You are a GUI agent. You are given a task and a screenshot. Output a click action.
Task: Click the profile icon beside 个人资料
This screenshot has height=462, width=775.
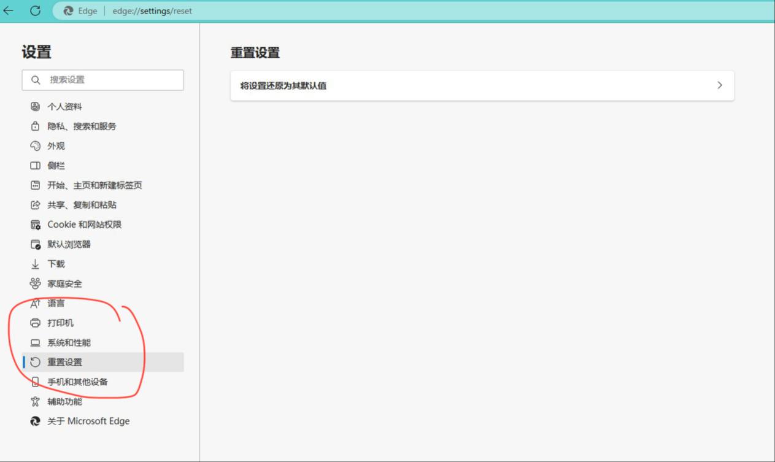[x=35, y=107]
